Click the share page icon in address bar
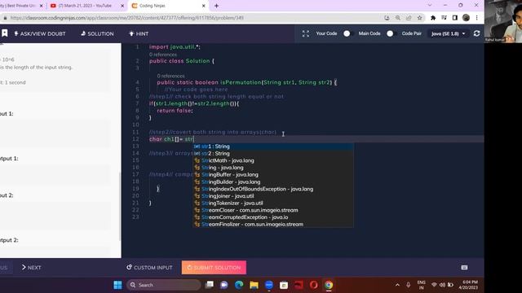The height and width of the screenshot is (293, 522). coord(409,18)
